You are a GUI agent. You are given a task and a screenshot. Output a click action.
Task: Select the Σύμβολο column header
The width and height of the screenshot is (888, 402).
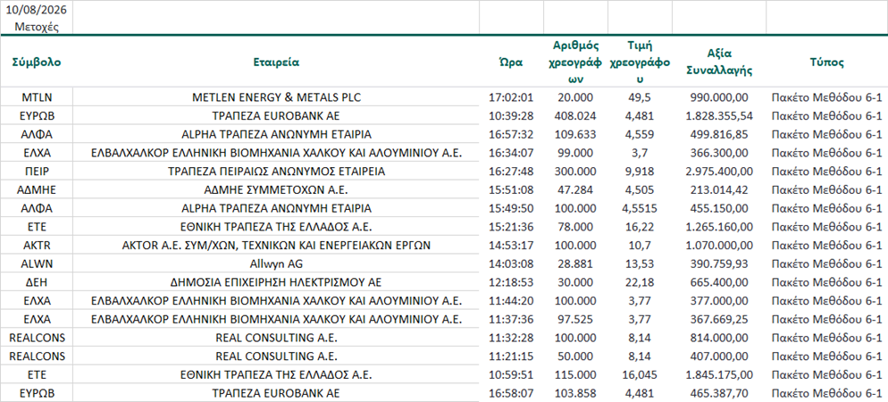[37, 63]
